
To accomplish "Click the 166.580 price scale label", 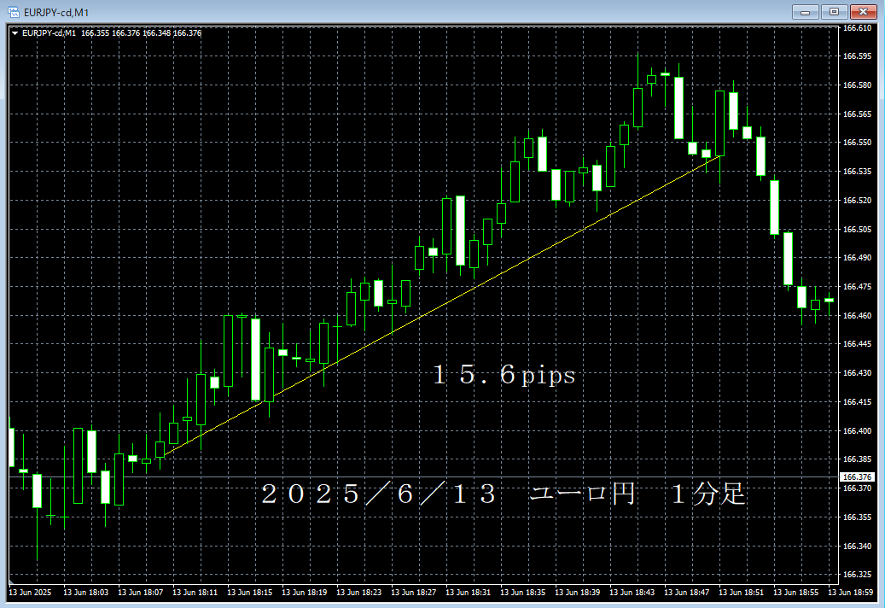I will pos(857,85).
